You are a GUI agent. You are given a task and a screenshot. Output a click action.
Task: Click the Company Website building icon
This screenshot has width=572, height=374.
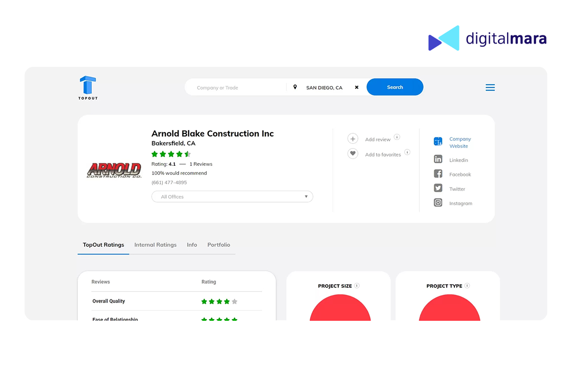pos(438,141)
